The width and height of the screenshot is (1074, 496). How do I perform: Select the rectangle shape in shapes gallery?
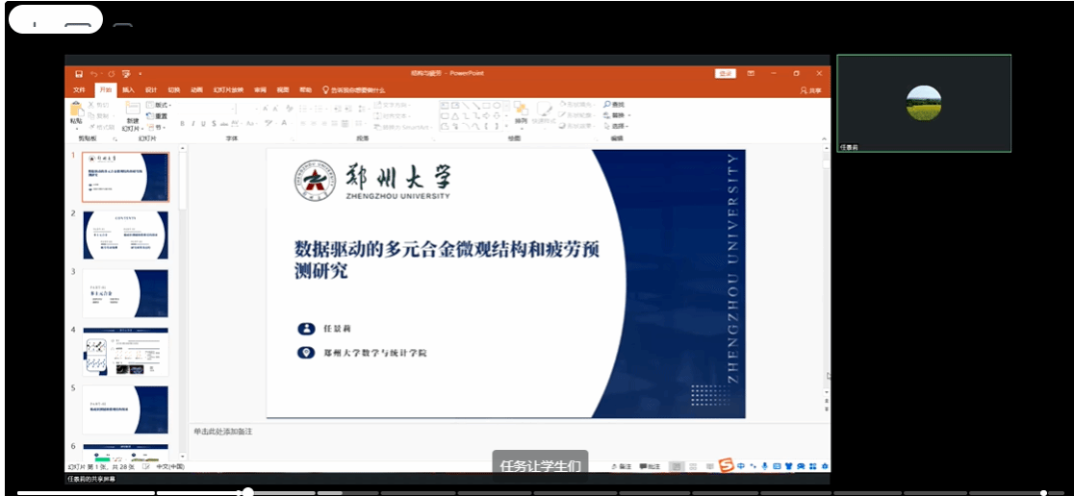point(486,106)
